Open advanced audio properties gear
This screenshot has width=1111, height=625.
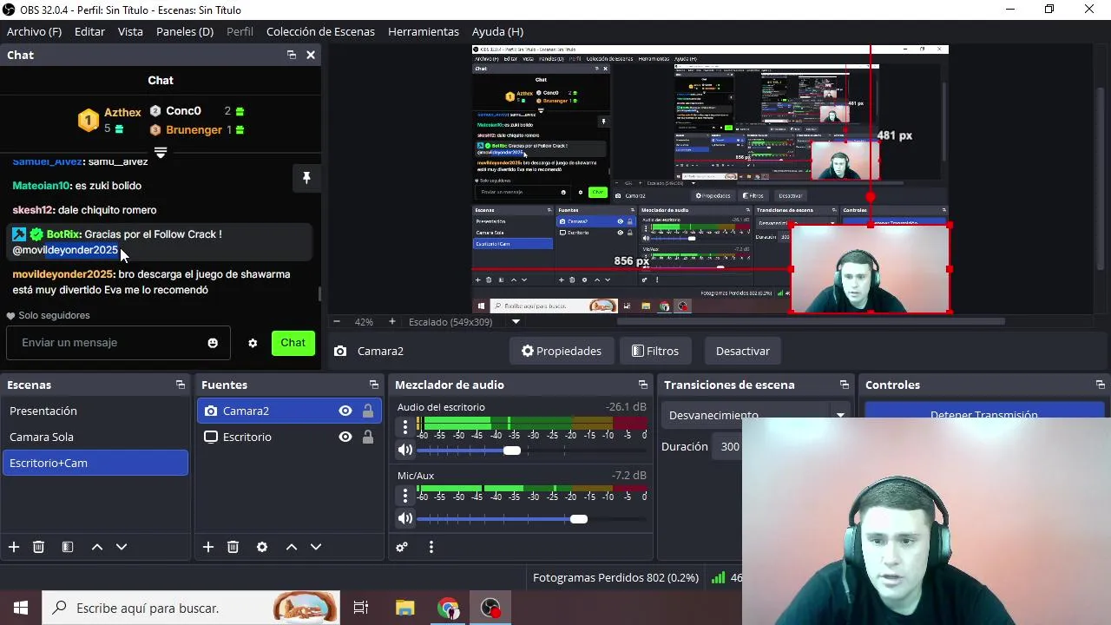pos(402,547)
